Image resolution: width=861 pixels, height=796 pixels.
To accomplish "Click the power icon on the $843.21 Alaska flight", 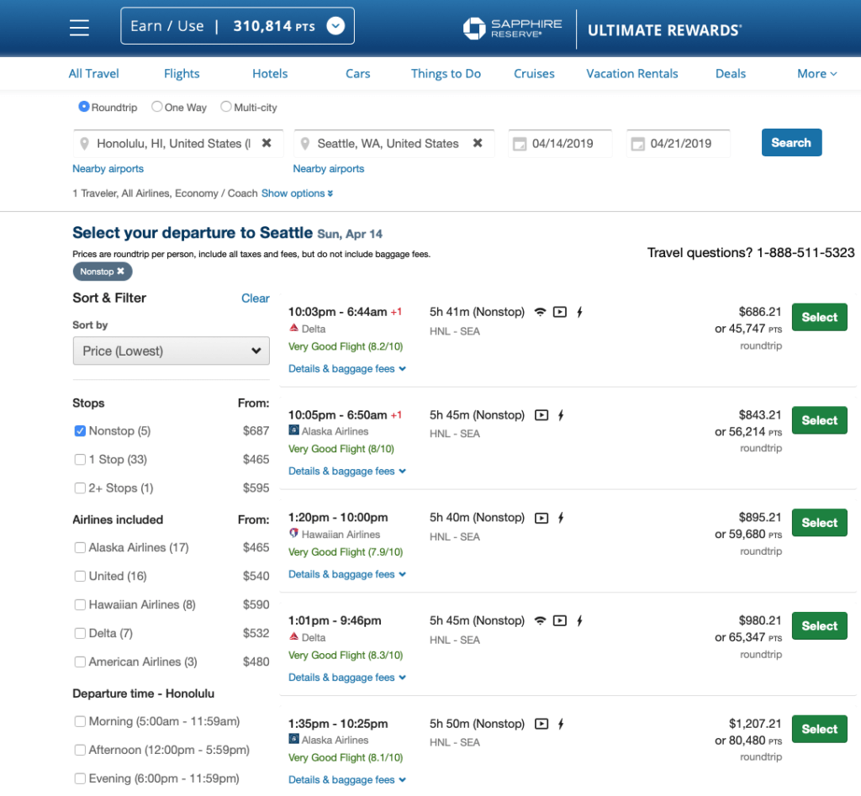I will point(561,415).
